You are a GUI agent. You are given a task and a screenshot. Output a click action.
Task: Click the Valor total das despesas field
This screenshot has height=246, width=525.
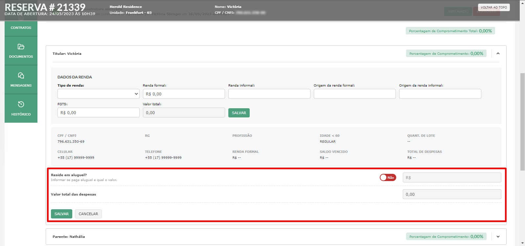click(452, 194)
